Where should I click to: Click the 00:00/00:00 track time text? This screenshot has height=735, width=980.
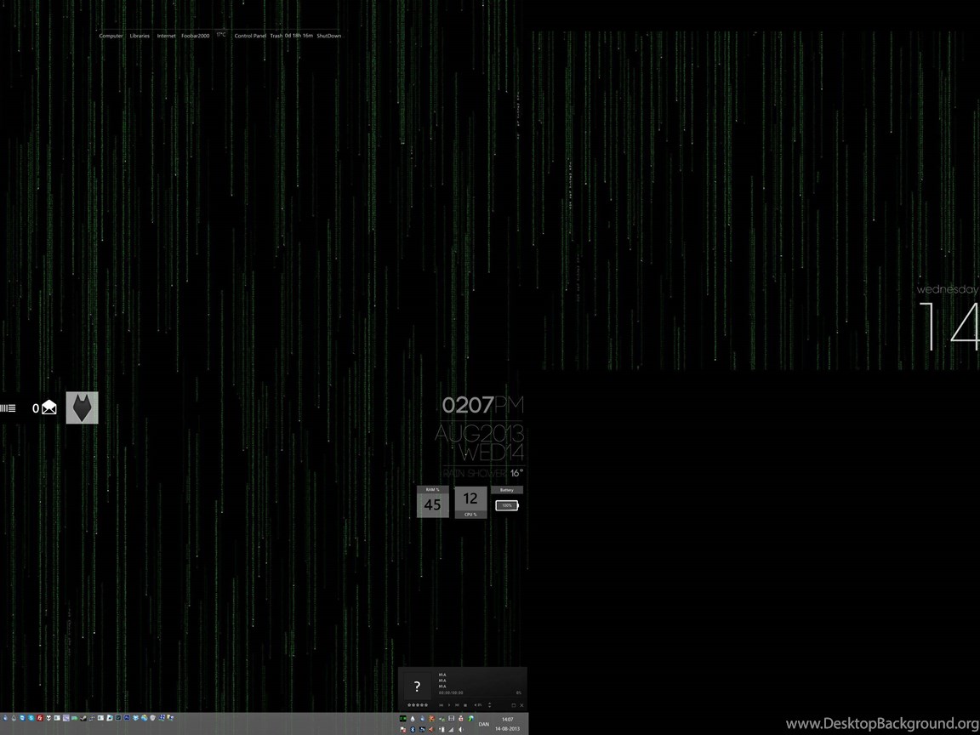pyautogui.click(x=451, y=692)
